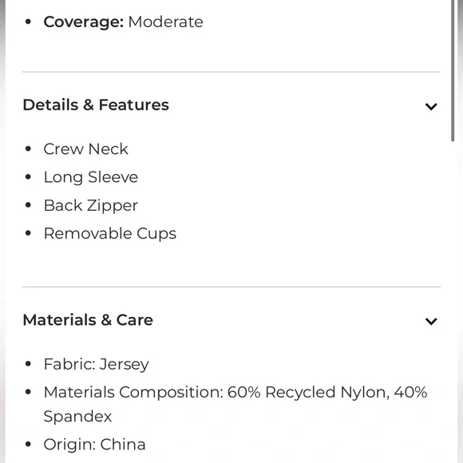463x463 pixels.
Task: Click the Origin: China line
Action: point(94,445)
